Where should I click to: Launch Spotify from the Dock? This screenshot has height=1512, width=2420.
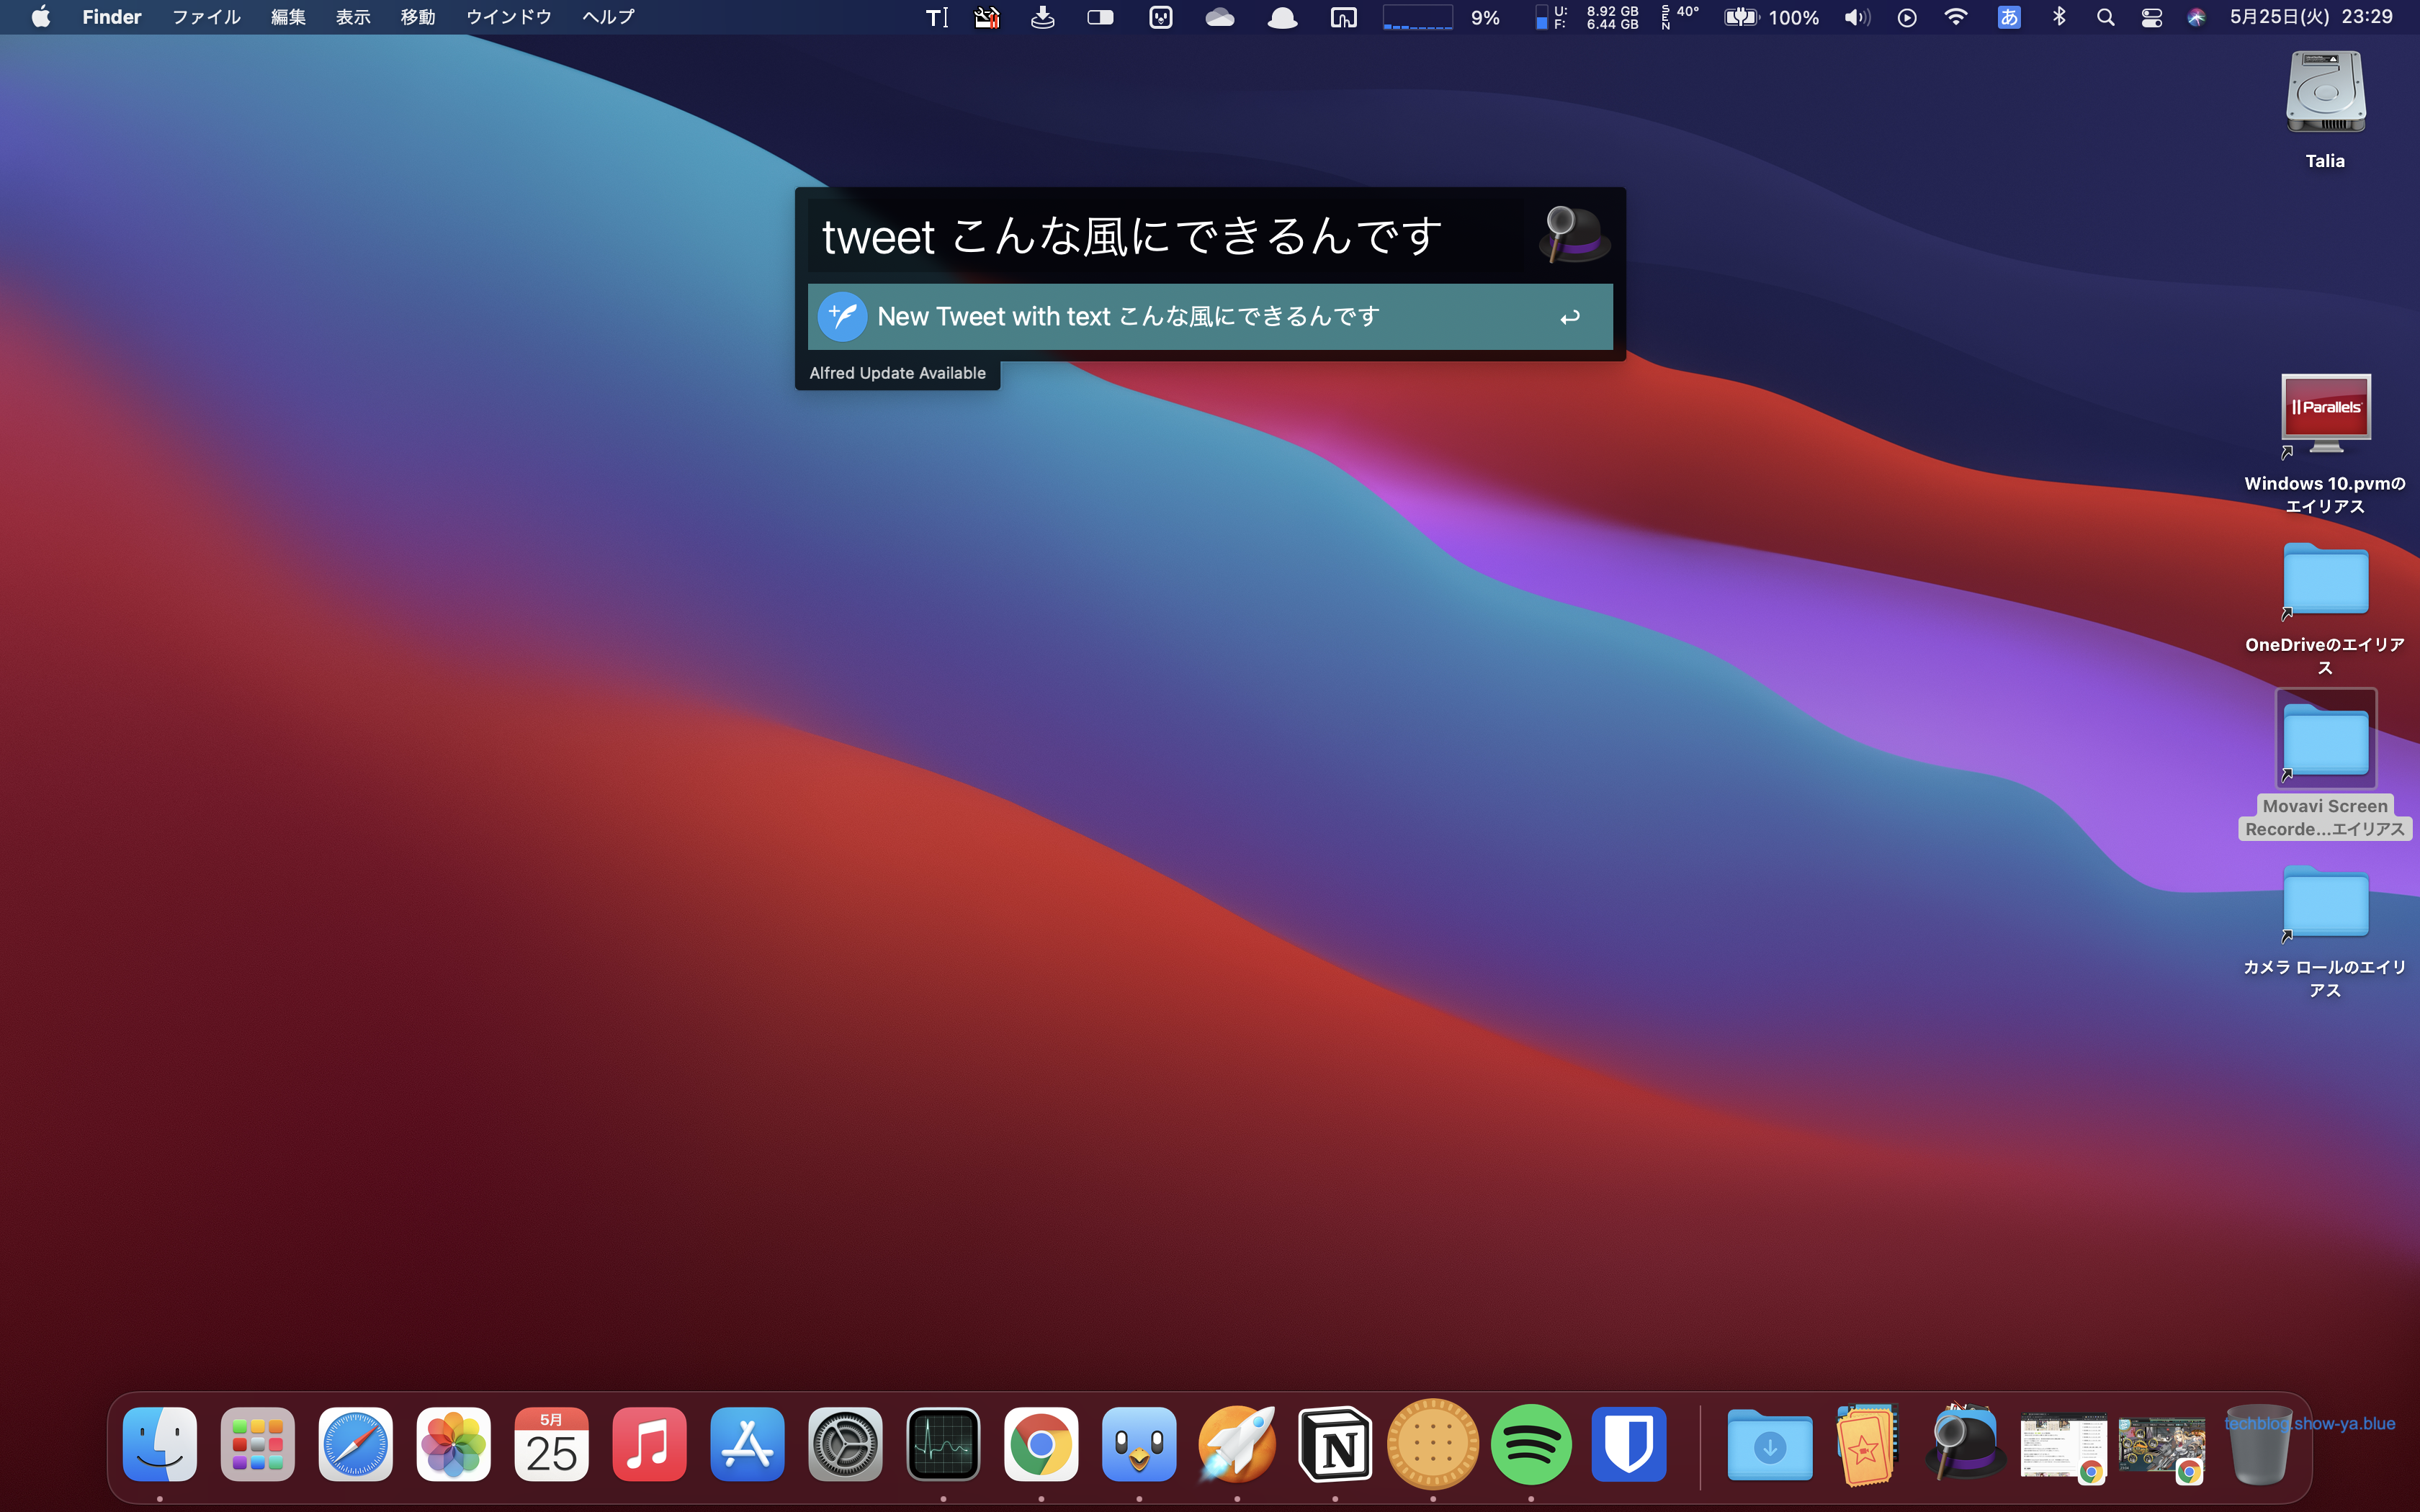pos(1531,1445)
